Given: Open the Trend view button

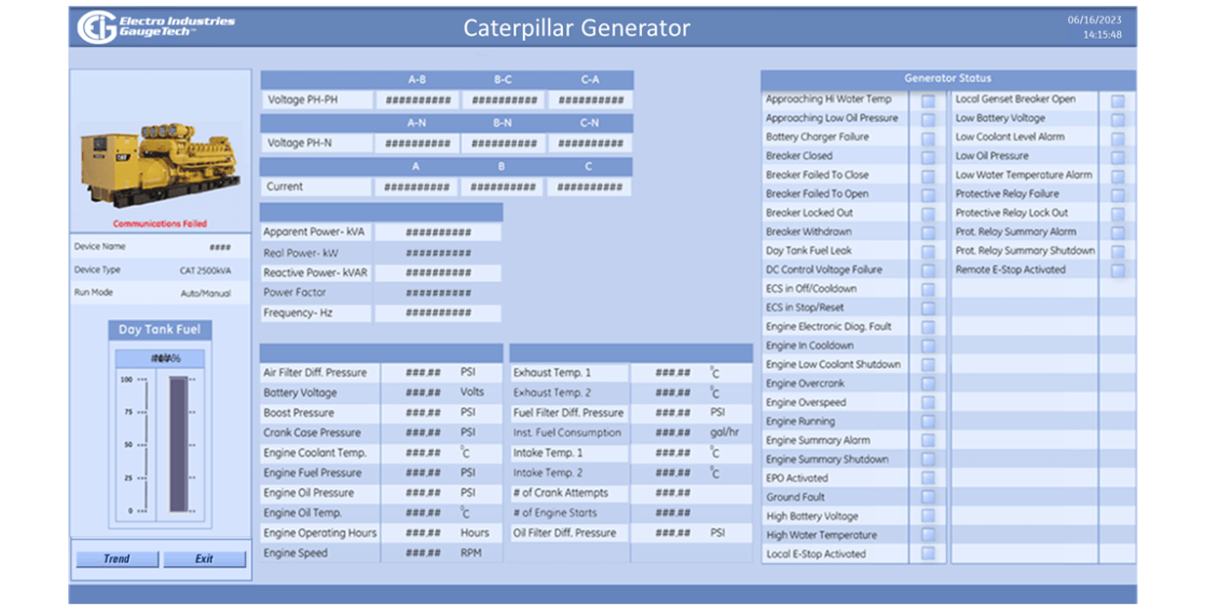Looking at the screenshot, I should pyautogui.click(x=117, y=559).
